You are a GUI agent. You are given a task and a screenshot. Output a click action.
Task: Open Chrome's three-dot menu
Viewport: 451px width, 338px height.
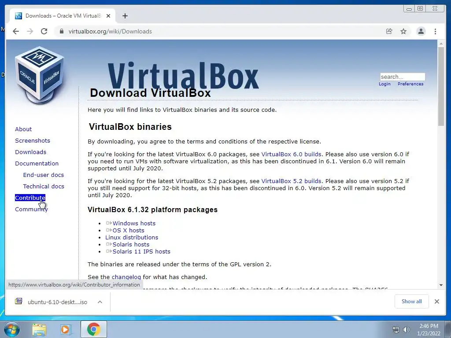click(x=435, y=31)
